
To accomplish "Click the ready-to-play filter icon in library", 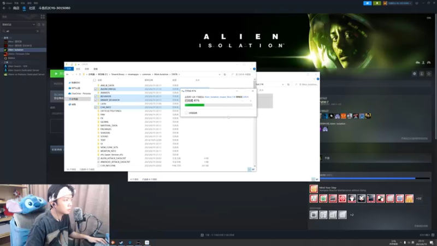I will (x=43, y=25).
